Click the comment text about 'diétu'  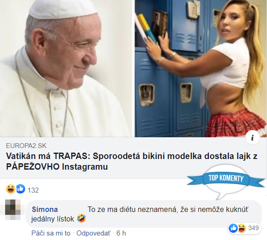click(140, 214)
